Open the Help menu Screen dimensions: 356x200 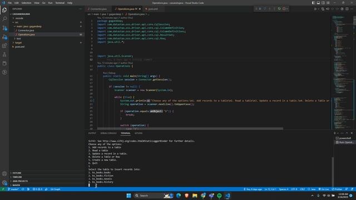click(x=70, y=3)
